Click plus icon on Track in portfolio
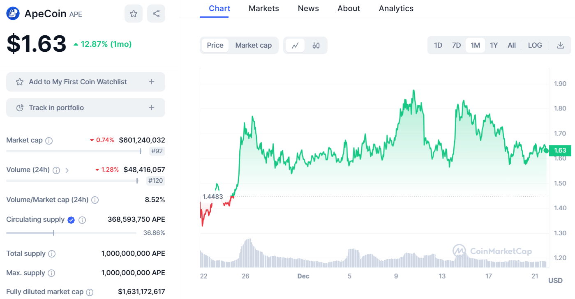The height and width of the screenshot is (299, 575). (x=152, y=108)
